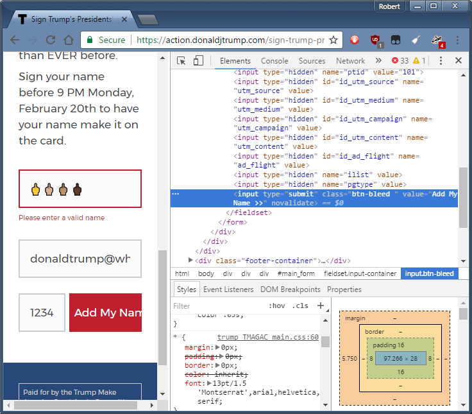
Task: Toggle the .cls class editor
Action: pyautogui.click(x=300, y=306)
